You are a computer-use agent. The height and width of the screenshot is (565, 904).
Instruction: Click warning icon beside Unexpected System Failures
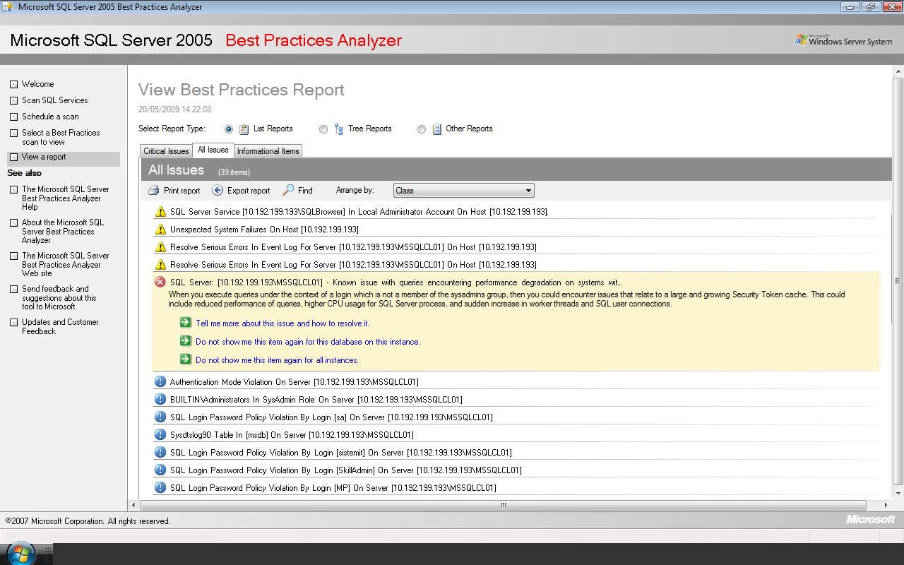tap(160, 229)
